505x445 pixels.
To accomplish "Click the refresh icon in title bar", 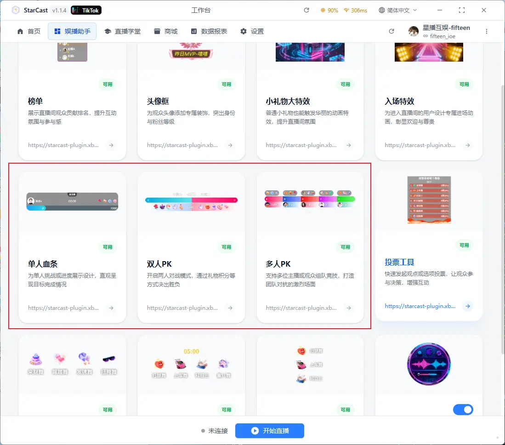I will click(x=306, y=10).
